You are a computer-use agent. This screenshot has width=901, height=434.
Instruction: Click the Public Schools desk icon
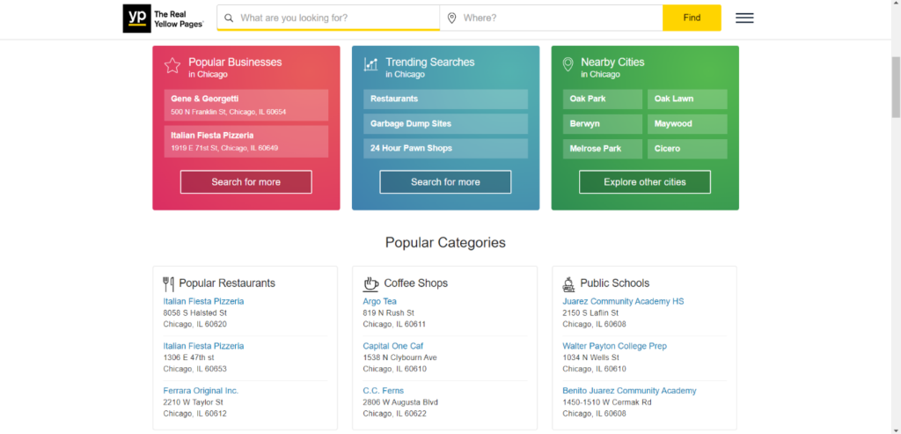(568, 284)
